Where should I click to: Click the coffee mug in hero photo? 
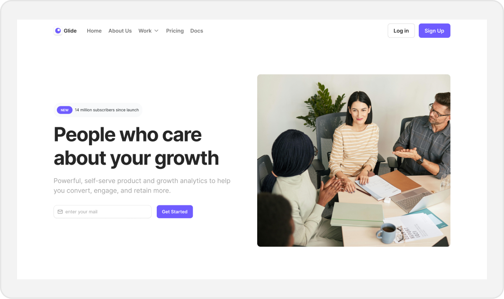coord(387,233)
